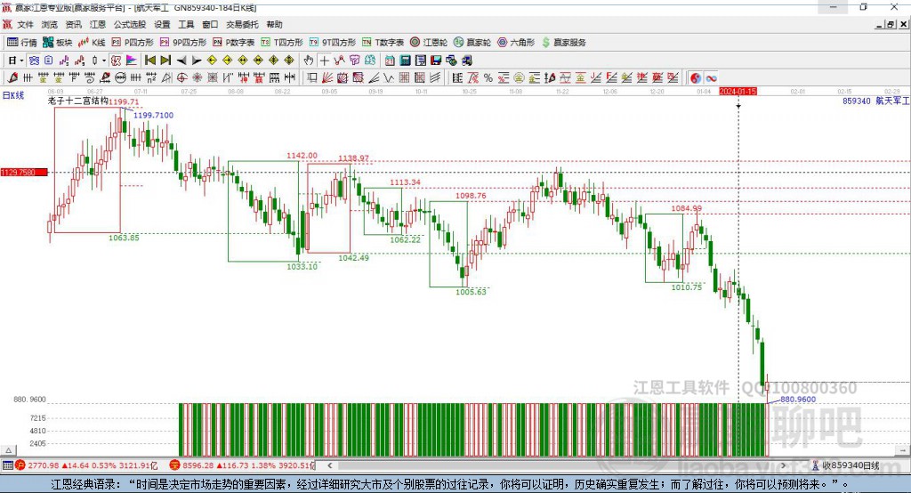Image resolution: width=911 pixels, height=493 pixels.
Task: Open the 交易委托 menu
Action: pyautogui.click(x=242, y=25)
